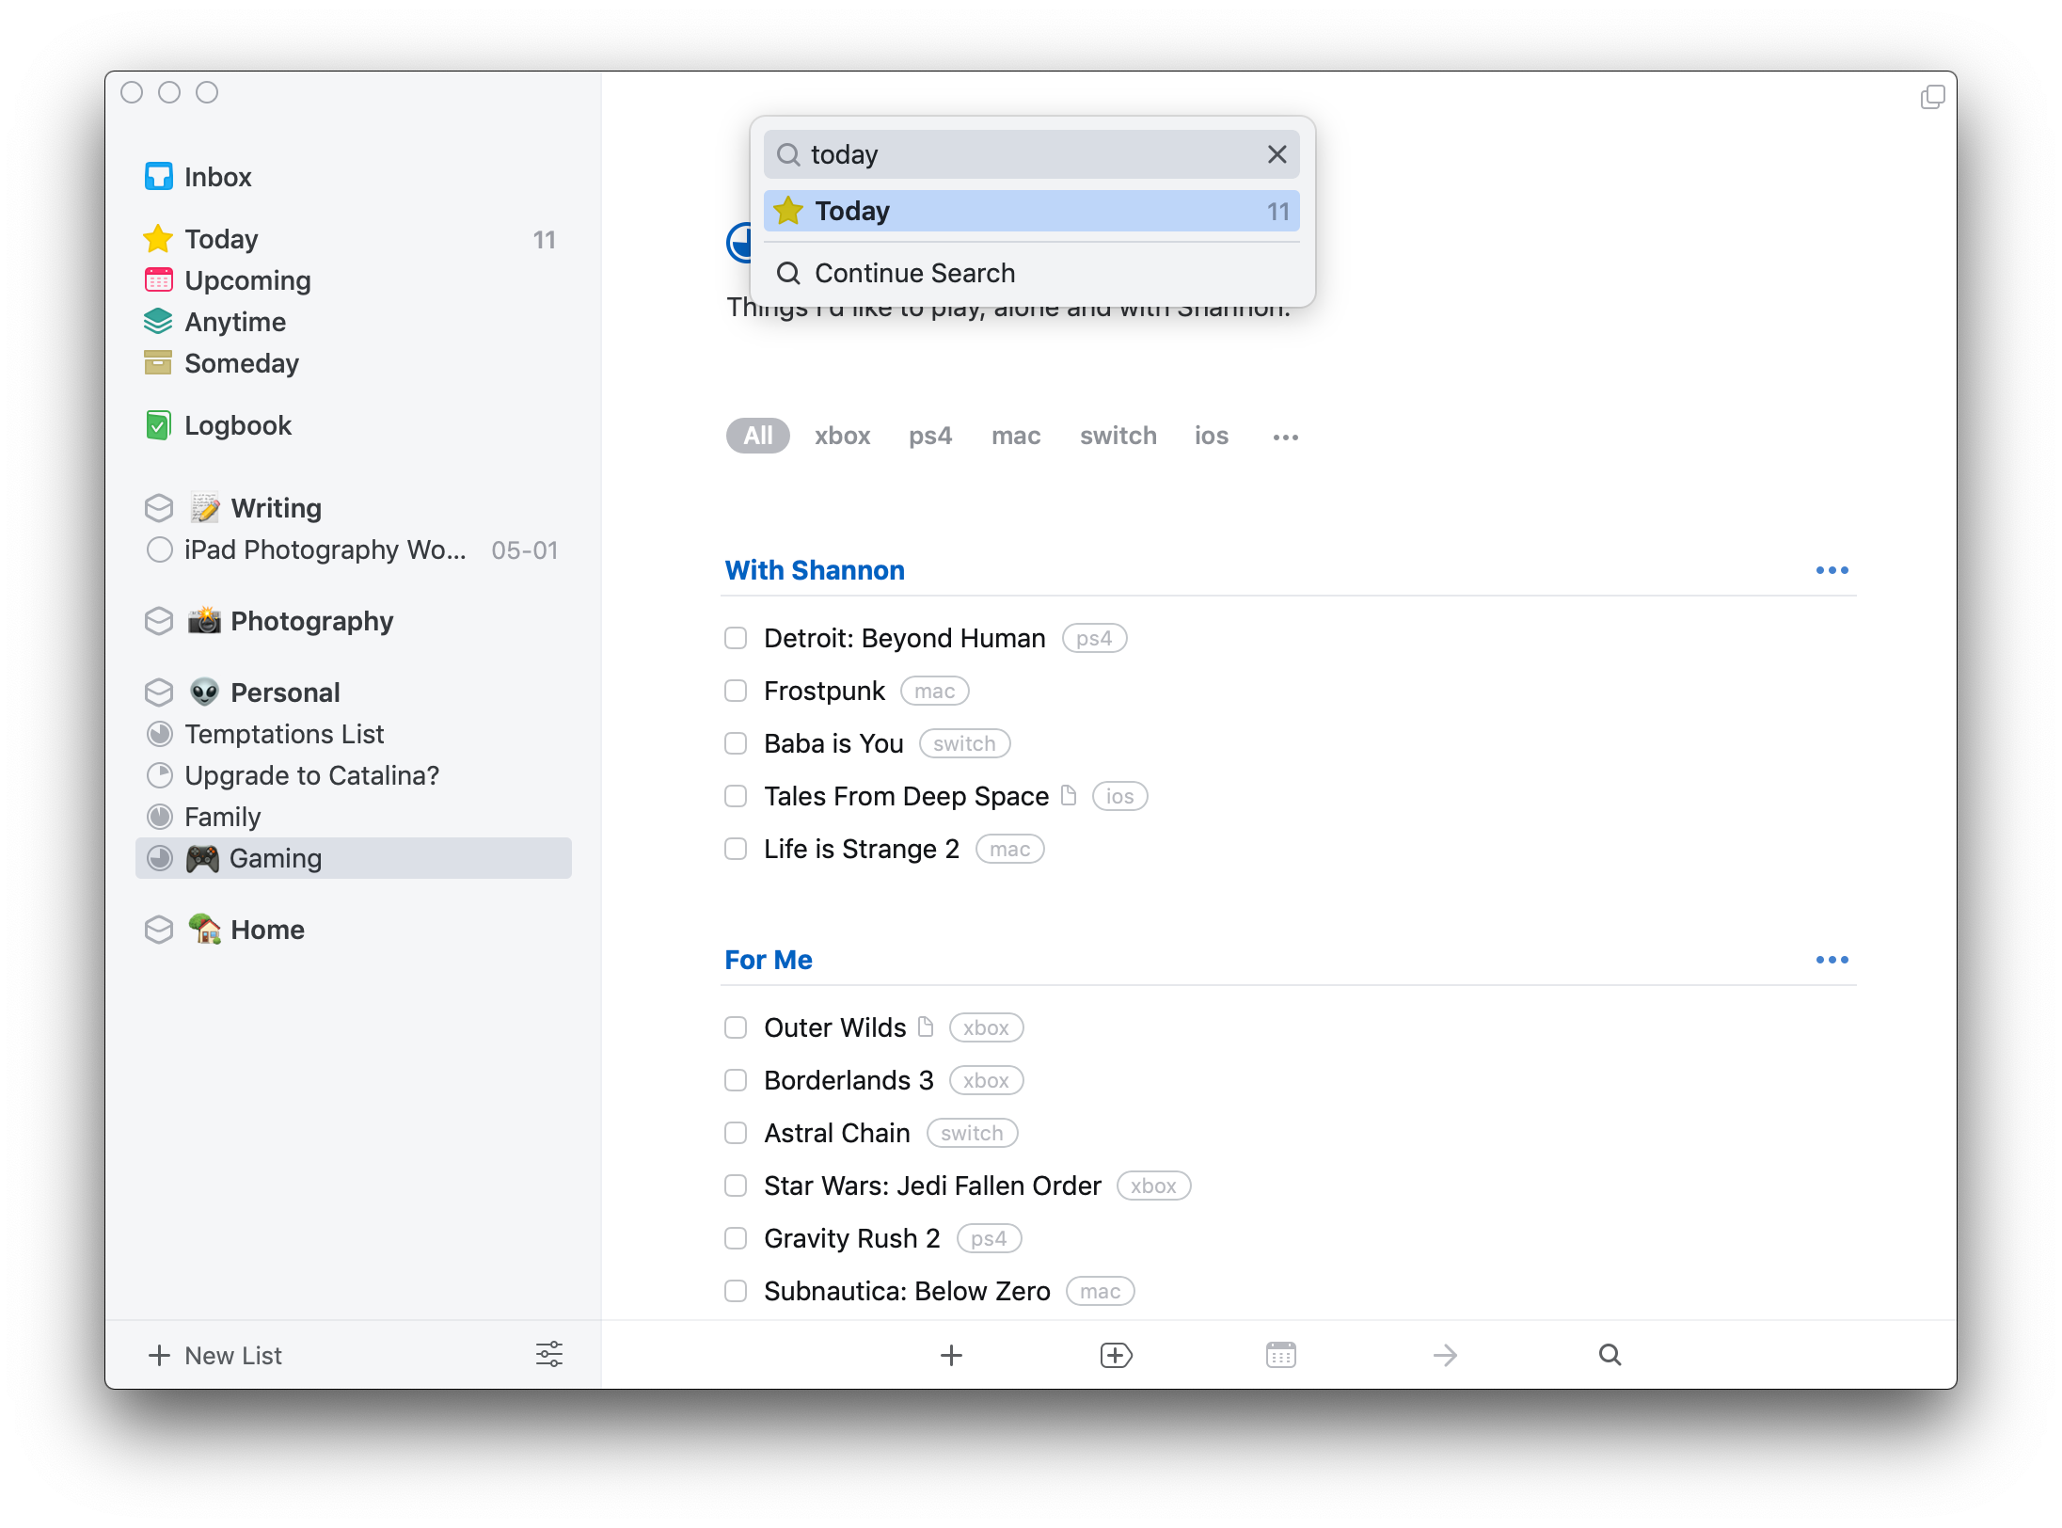The height and width of the screenshot is (1528, 2062).
Task: Open the iPad Photography project
Action: click(x=353, y=549)
